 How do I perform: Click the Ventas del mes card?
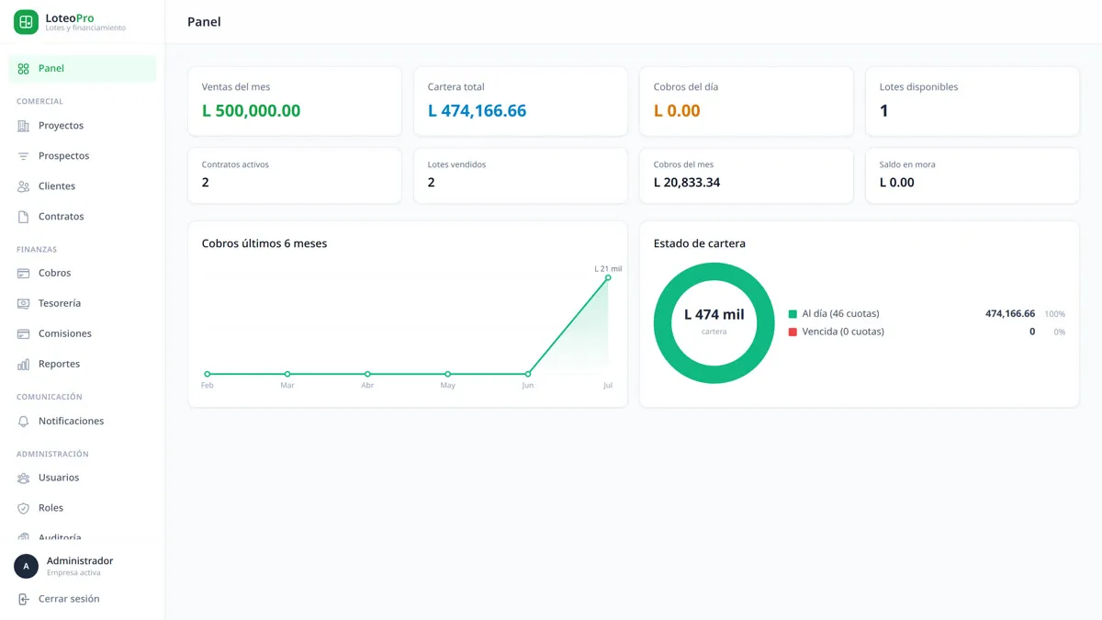(x=295, y=101)
